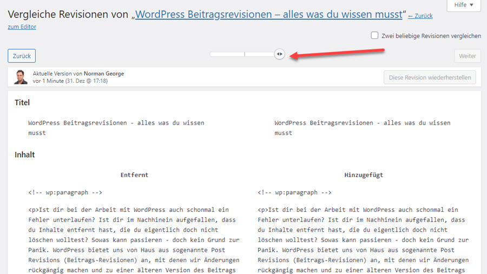Screen dimensions: 487x274
Task: Select the author name 'Norman George'
Action: 104,74
